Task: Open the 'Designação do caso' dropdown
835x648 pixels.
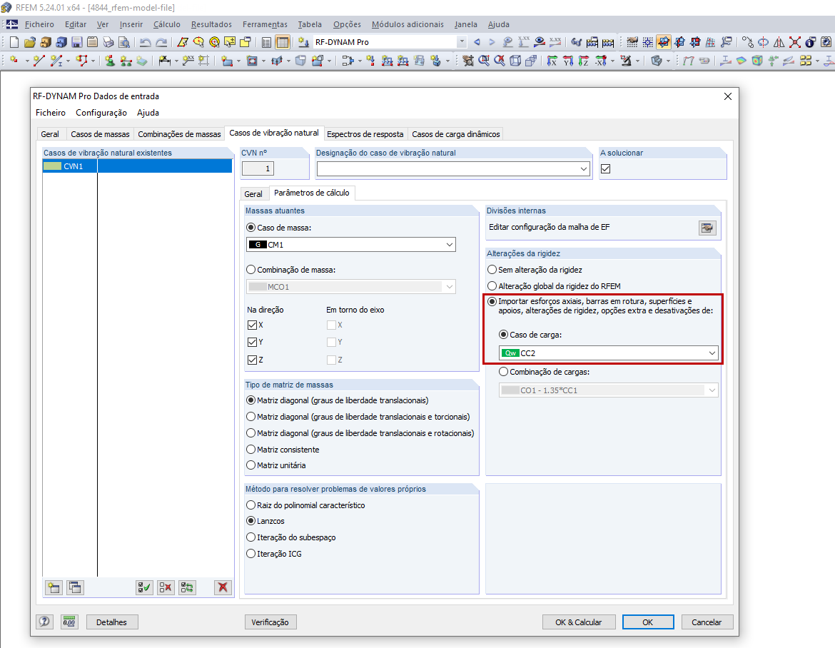Action: [x=453, y=169]
